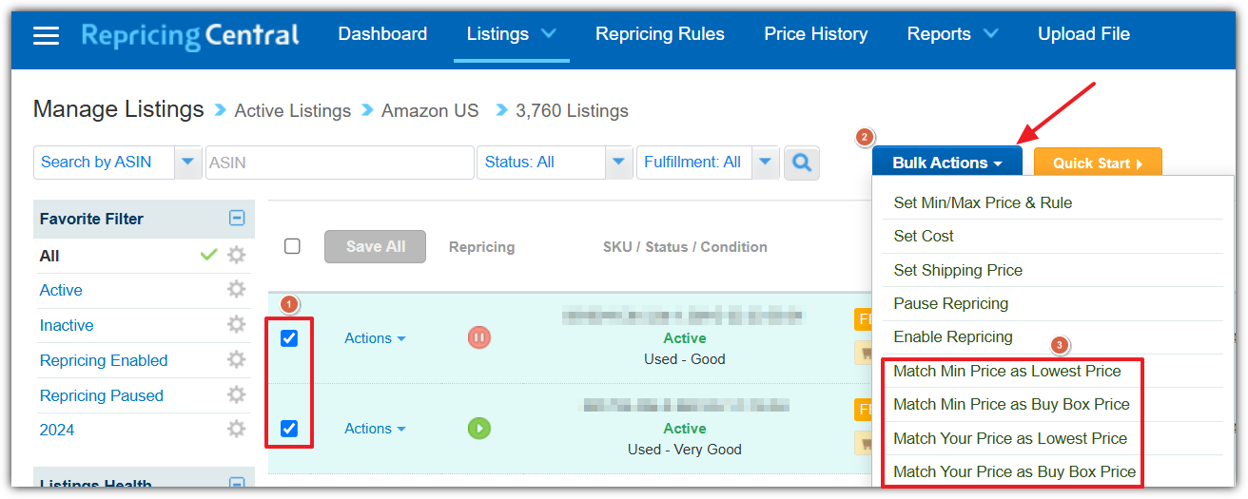
Task: Click arrow separator before Active Listings
Action: tap(220, 111)
